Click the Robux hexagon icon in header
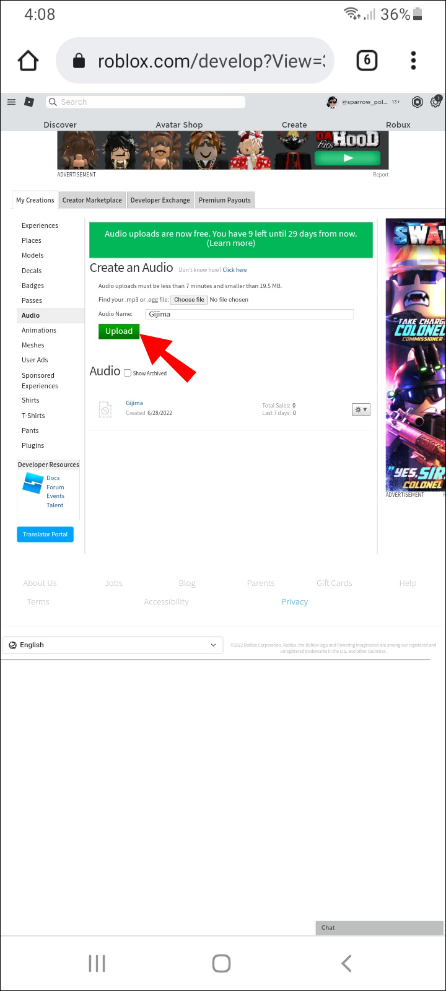 [x=418, y=102]
